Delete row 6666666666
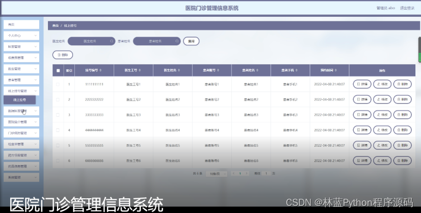Screen dimensions: 421x213 pos(403,161)
